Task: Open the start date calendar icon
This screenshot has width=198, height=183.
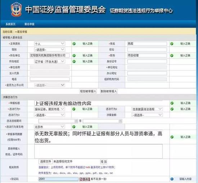Action: click(76, 121)
